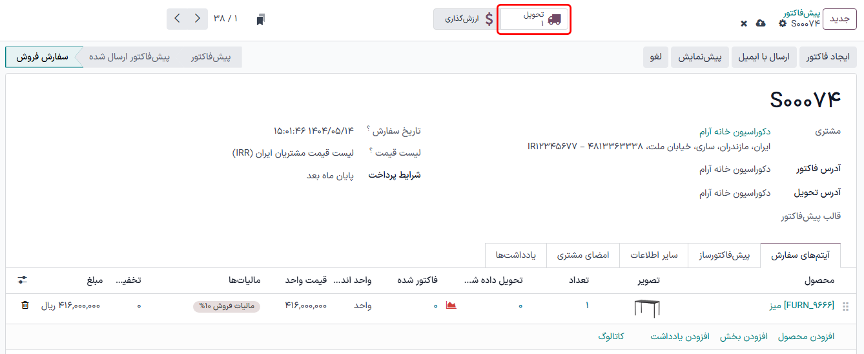The width and height of the screenshot is (864, 354).
Task: Select the پیش‌فاکتور ارسال شده status stage
Action: click(x=129, y=57)
